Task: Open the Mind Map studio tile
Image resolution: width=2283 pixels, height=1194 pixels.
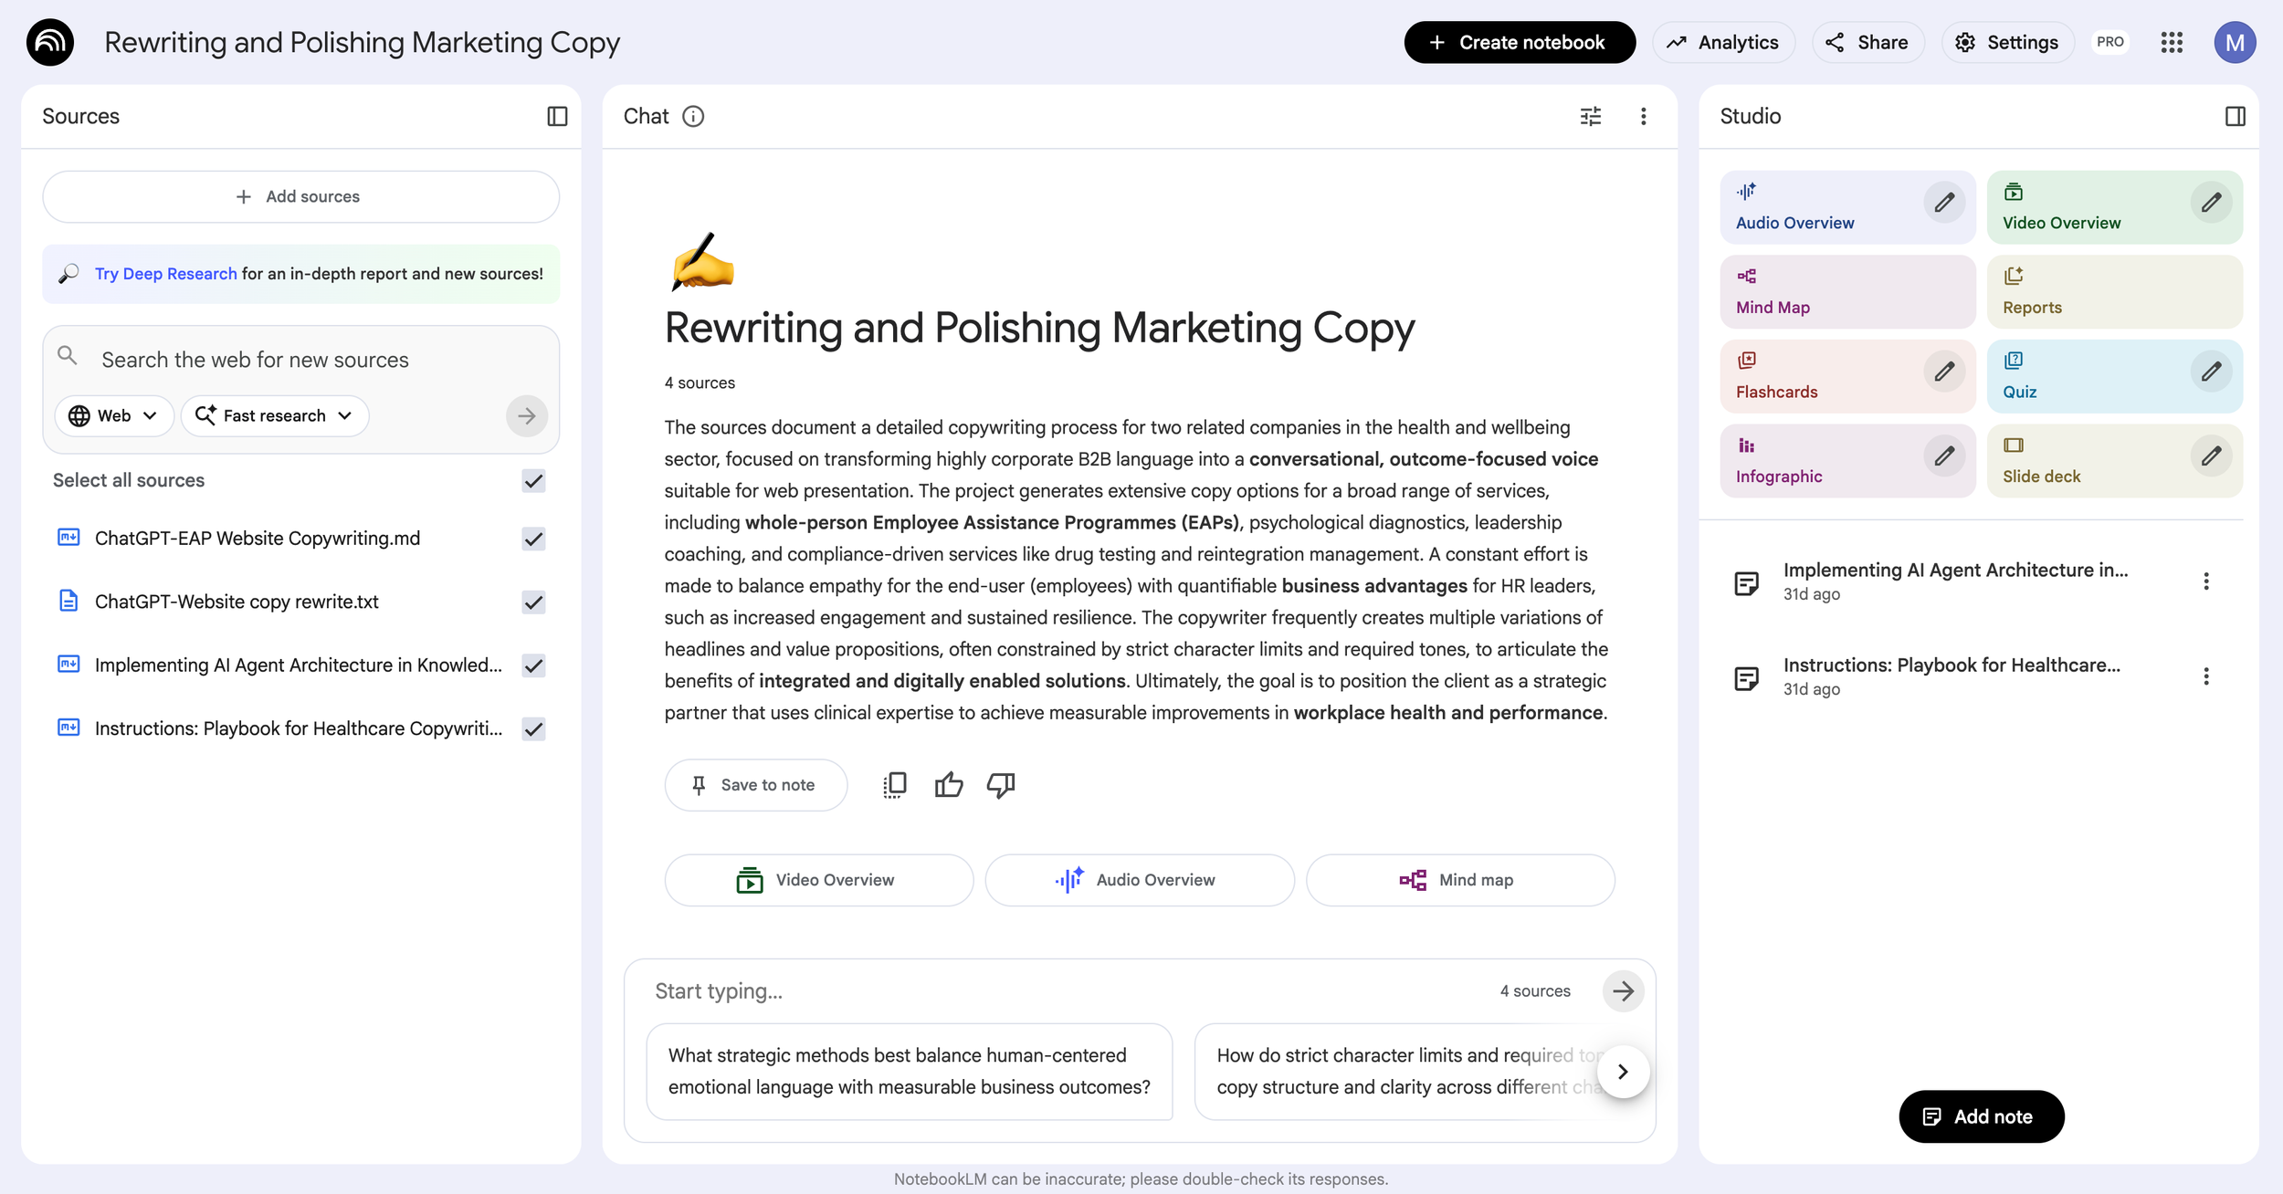Action: pos(1846,292)
